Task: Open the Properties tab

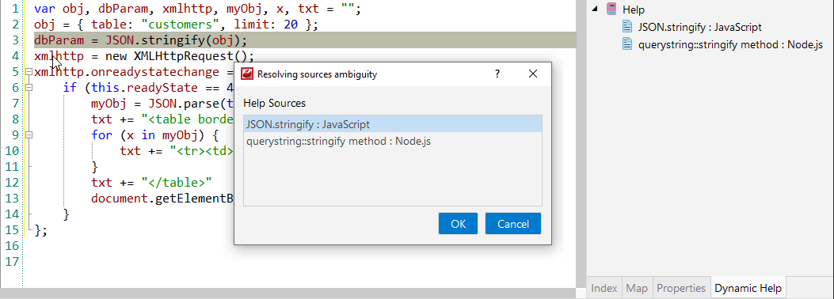Action: 681,289
